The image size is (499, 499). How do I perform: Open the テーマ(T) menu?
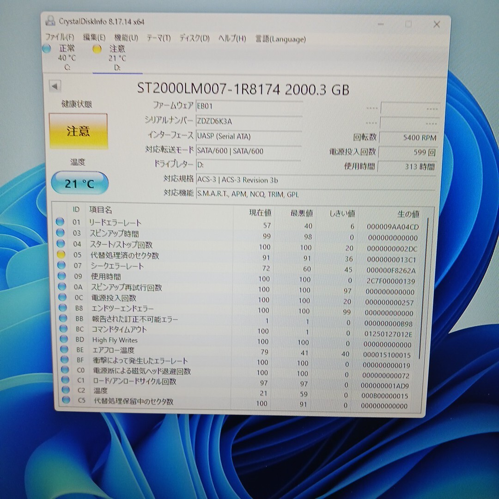tap(158, 38)
